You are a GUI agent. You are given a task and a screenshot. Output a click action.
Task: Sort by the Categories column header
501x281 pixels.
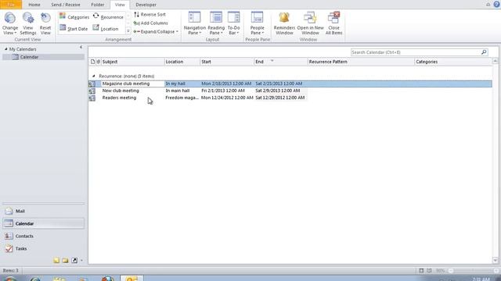tap(453, 62)
